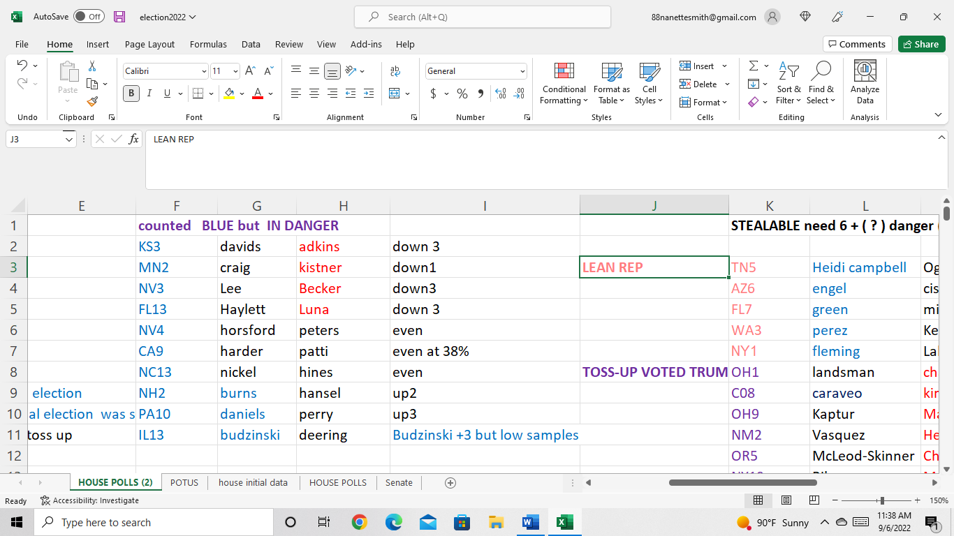Toggle Bold formatting button
Image resolution: width=954 pixels, height=536 pixels.
click(x=131, y=93)
